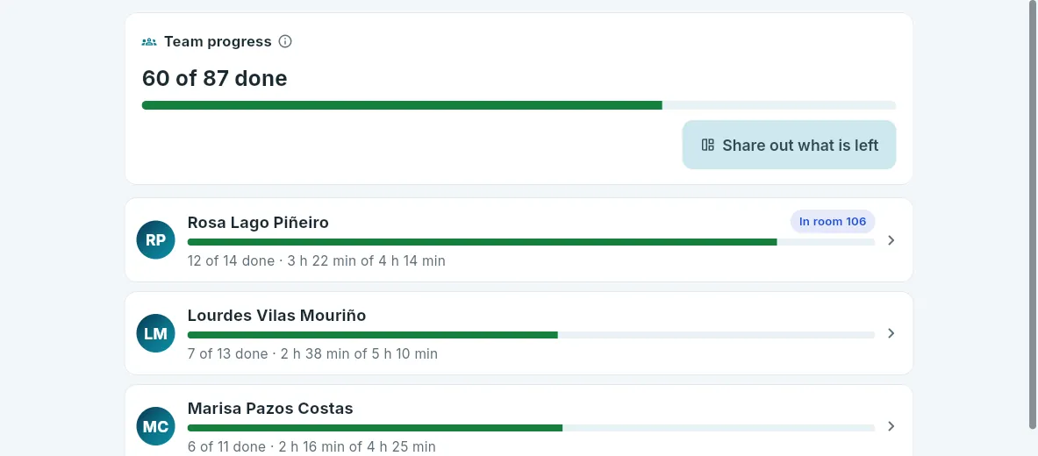
Task: Expand Marisa Pazos Costas's row chevron
Action: pyautogui.click(x=891, y=426)
